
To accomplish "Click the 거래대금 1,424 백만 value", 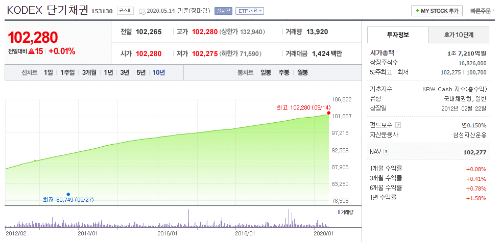I will point(327,53).
